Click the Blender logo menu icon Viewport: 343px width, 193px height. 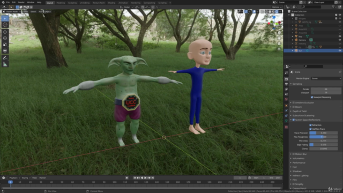pos(3,2)
